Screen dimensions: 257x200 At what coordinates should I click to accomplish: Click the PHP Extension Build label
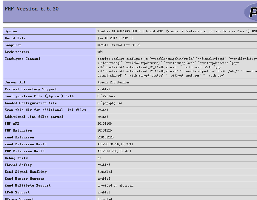[x=24, y=151]
